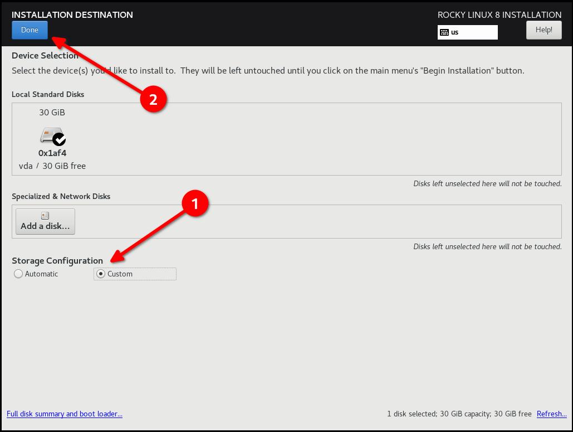Image resolution: width=573 pixels, height=432 pixels.
Task: Click the keyboard icon beside the us label
Action: click(x=444, y=32)
